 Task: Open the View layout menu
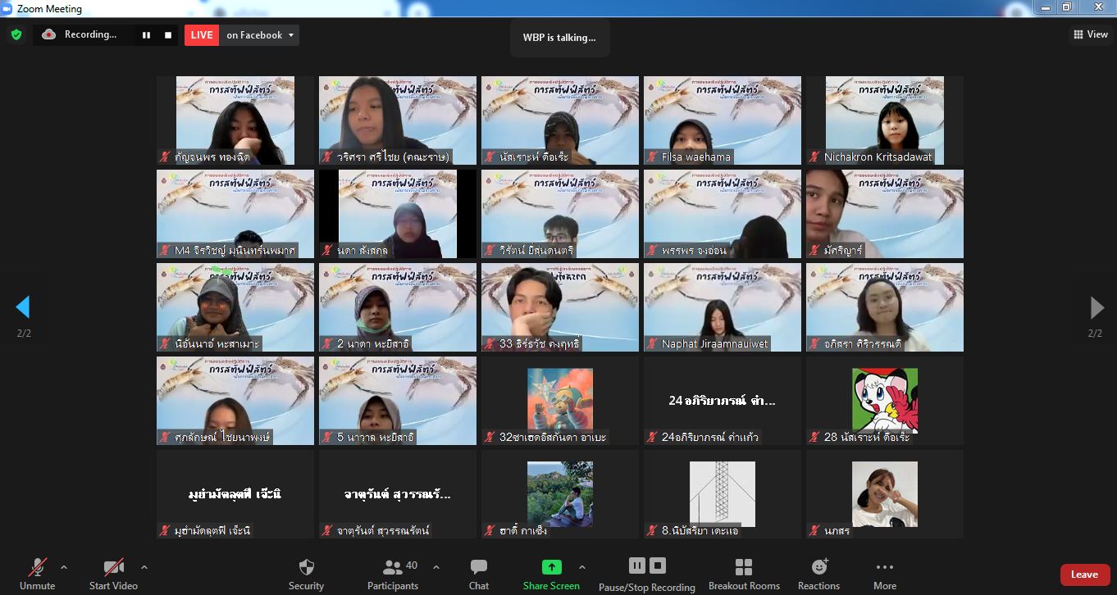(1090, 34)
